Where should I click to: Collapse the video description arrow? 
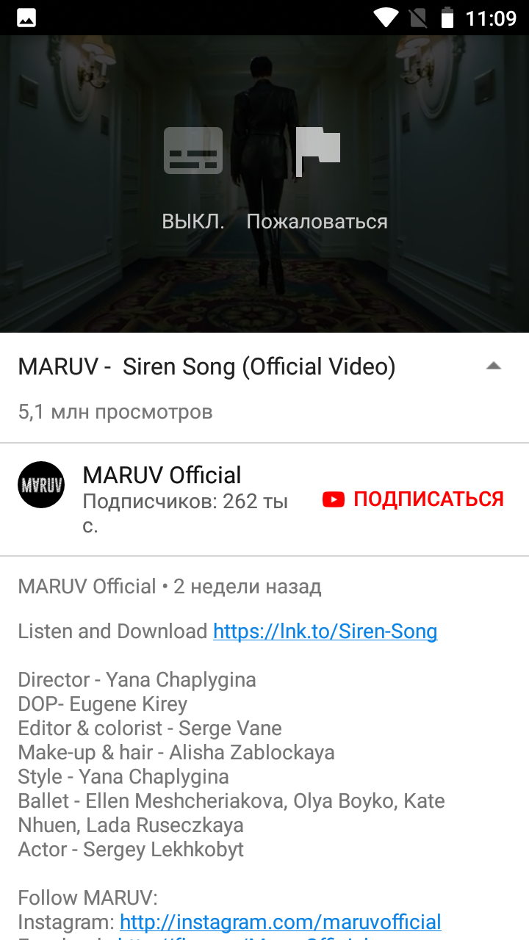tap(494, 366)
